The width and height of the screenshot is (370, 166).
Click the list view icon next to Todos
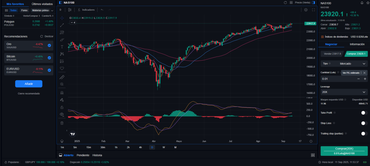tap(6, 10)
